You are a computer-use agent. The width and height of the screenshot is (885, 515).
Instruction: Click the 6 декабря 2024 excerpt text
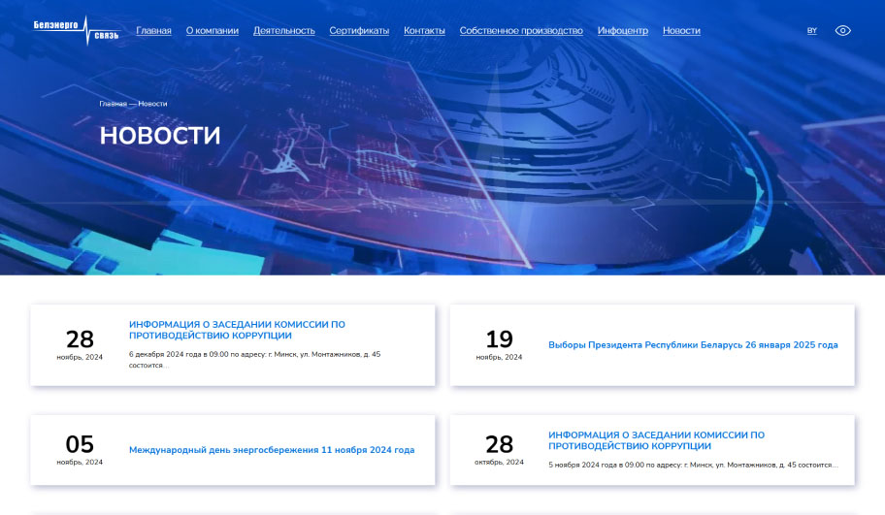pyautogui.click(x=254, y=359)
